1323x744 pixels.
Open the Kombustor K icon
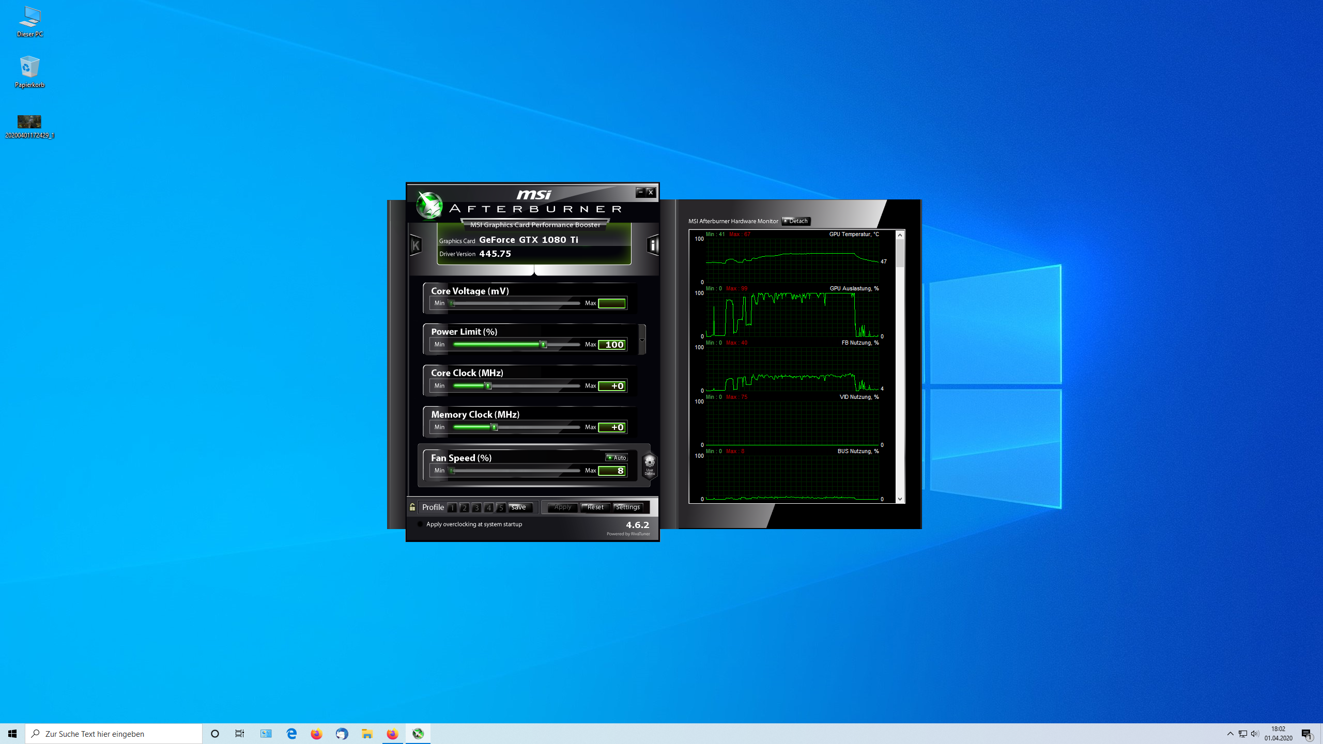point(416,245)
